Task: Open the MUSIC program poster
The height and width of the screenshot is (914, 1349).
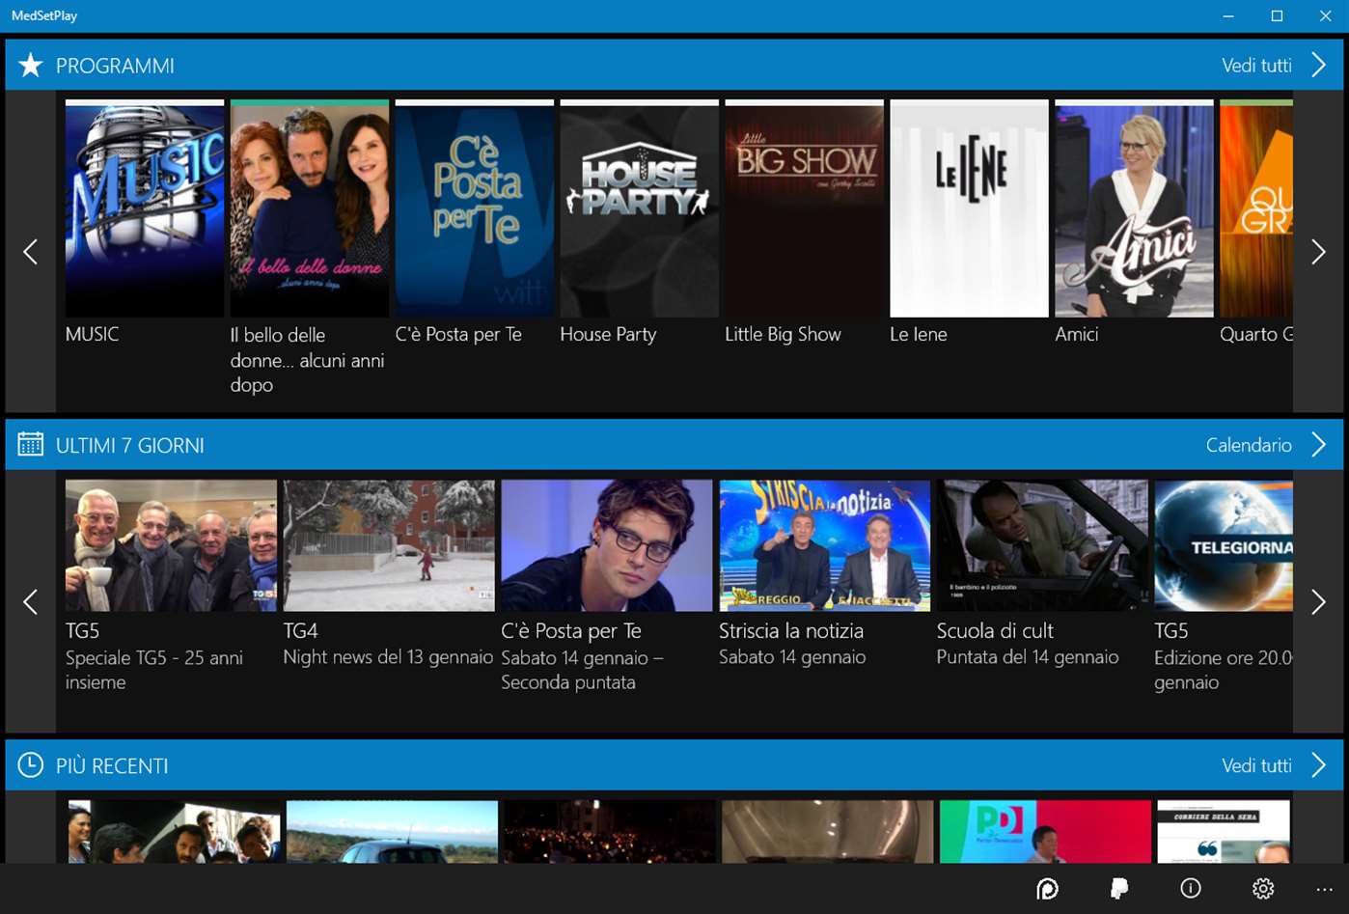Action: pos(145,208)
